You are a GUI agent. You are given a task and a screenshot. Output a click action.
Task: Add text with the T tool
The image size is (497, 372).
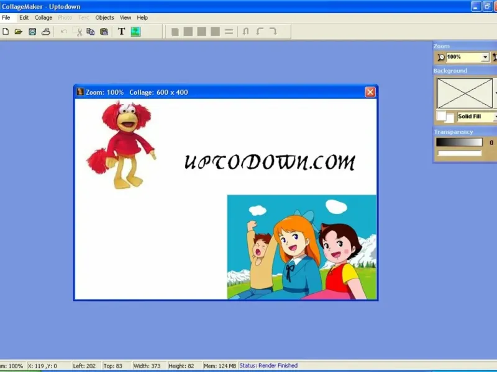121,32
